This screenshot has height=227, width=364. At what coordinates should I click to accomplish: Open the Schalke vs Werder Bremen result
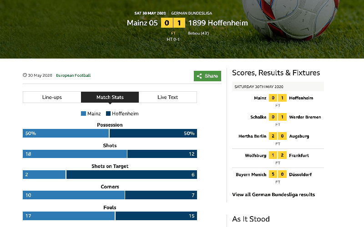(278, 120)
